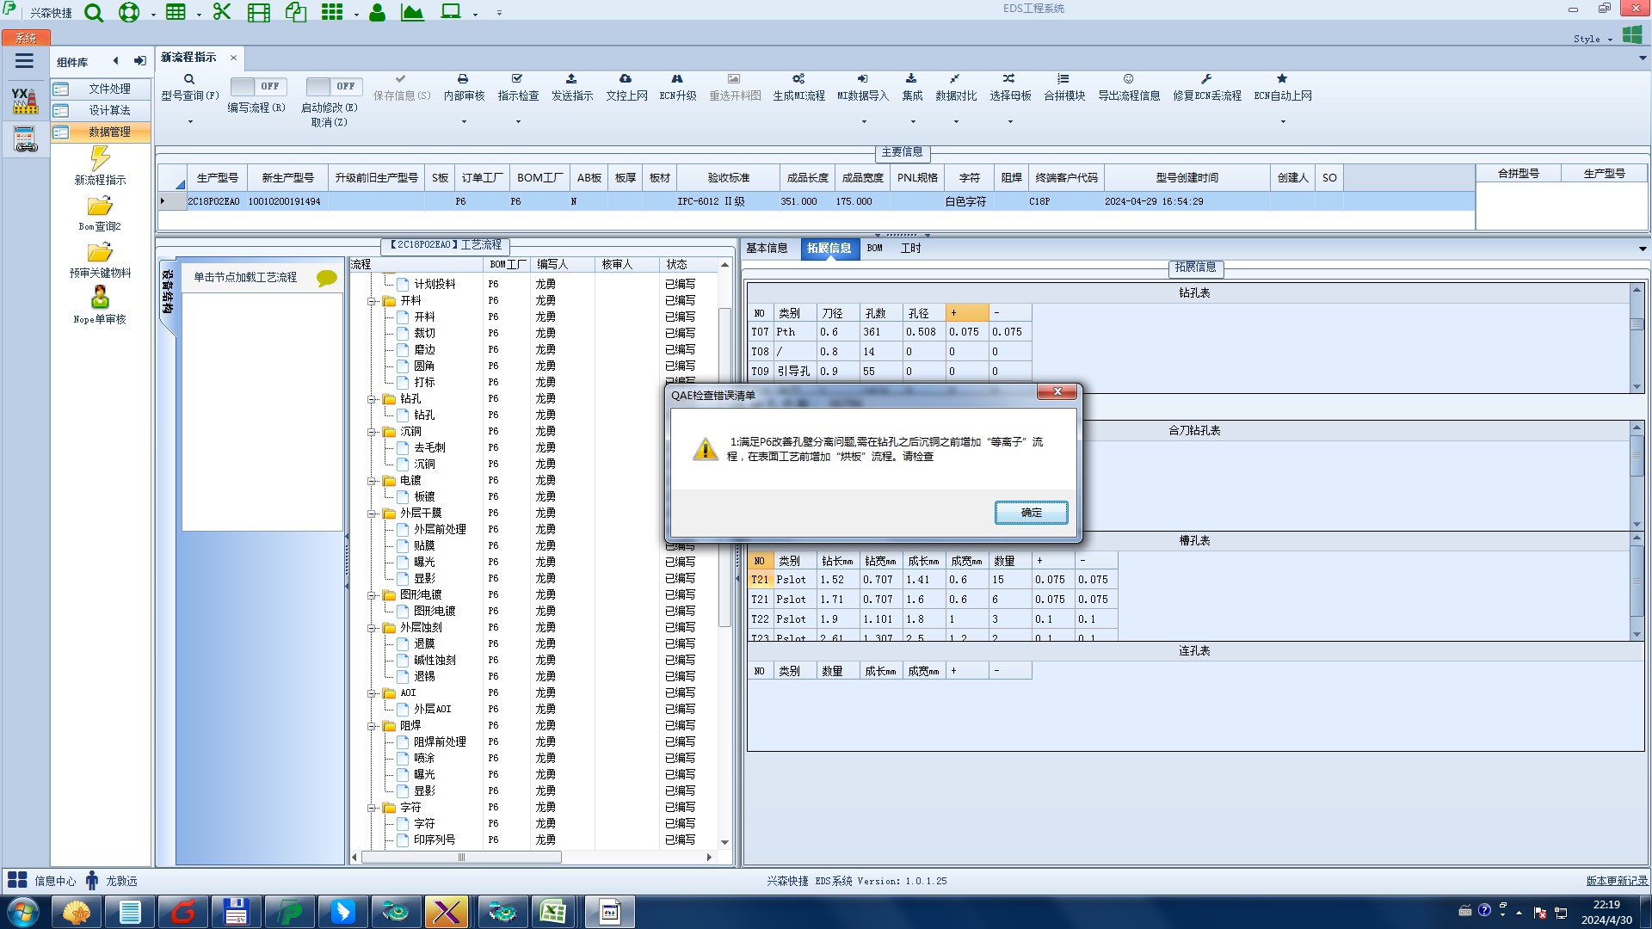Click MI数据导入 import button
This screenshot has height=929, width=1652.
point(862,88)
